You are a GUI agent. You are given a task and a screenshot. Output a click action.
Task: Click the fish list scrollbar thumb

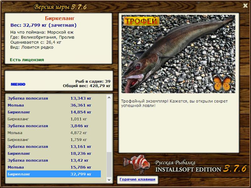109,164
